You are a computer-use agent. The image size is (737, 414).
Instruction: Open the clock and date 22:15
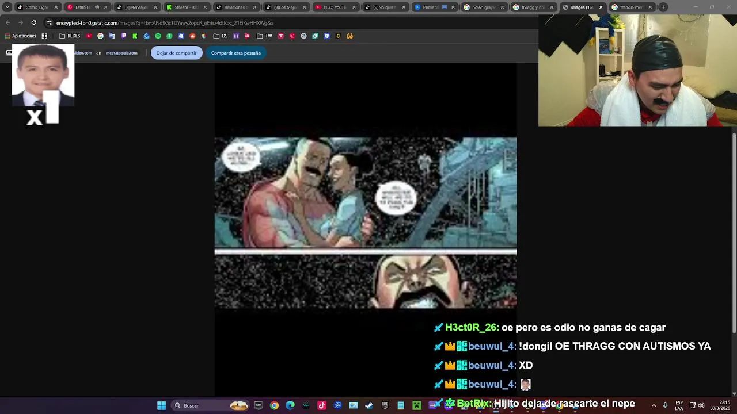point(720,405)
